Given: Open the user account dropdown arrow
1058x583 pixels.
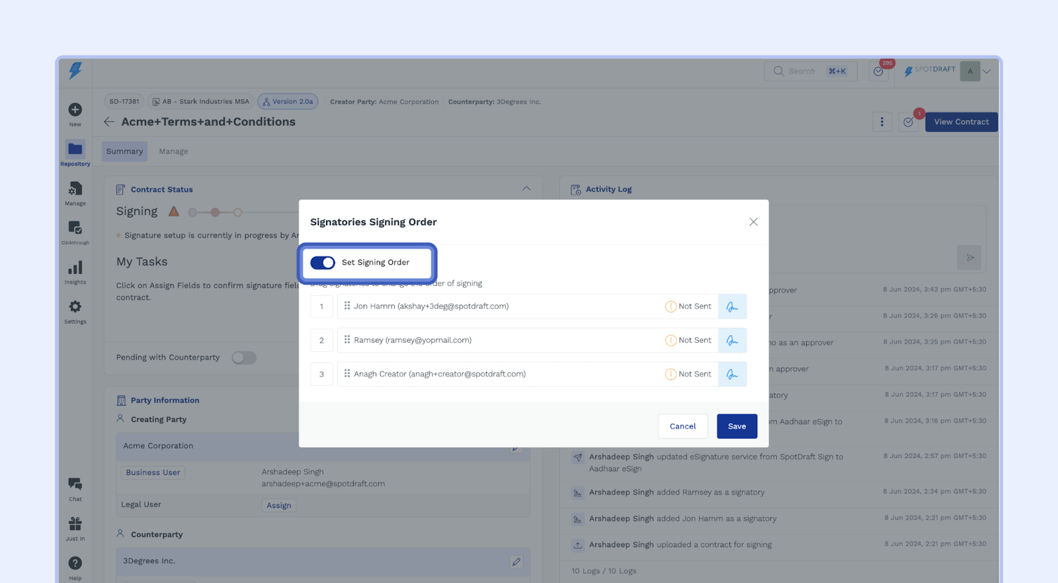Looking at the screenshot, I should pos(987,71).
